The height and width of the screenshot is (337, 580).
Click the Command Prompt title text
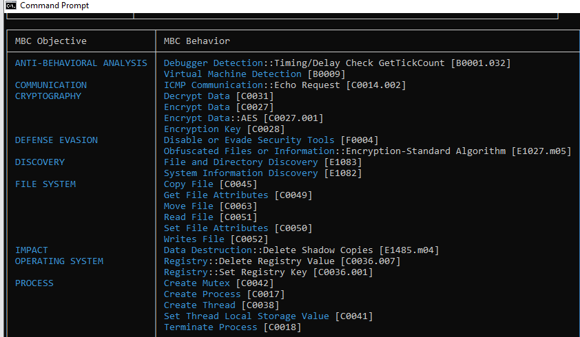(x=54, y=6)
